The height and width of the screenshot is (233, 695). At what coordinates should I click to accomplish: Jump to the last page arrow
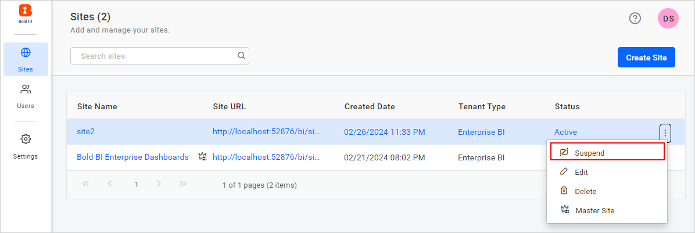point(183,184)
